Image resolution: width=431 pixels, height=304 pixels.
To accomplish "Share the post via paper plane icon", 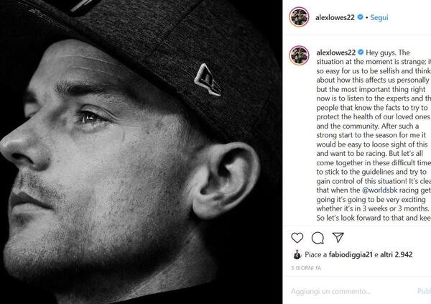I will pos(339,237).
